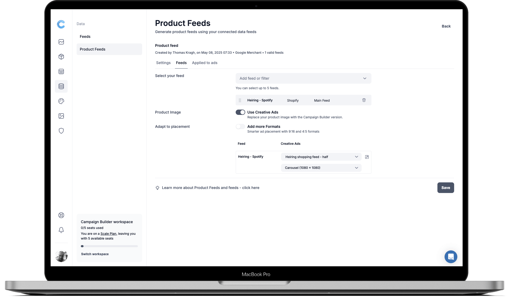Click the analytics chart sidebar icon
The height and width of the screenshot is (297, 509).
(x=61, y=42)
